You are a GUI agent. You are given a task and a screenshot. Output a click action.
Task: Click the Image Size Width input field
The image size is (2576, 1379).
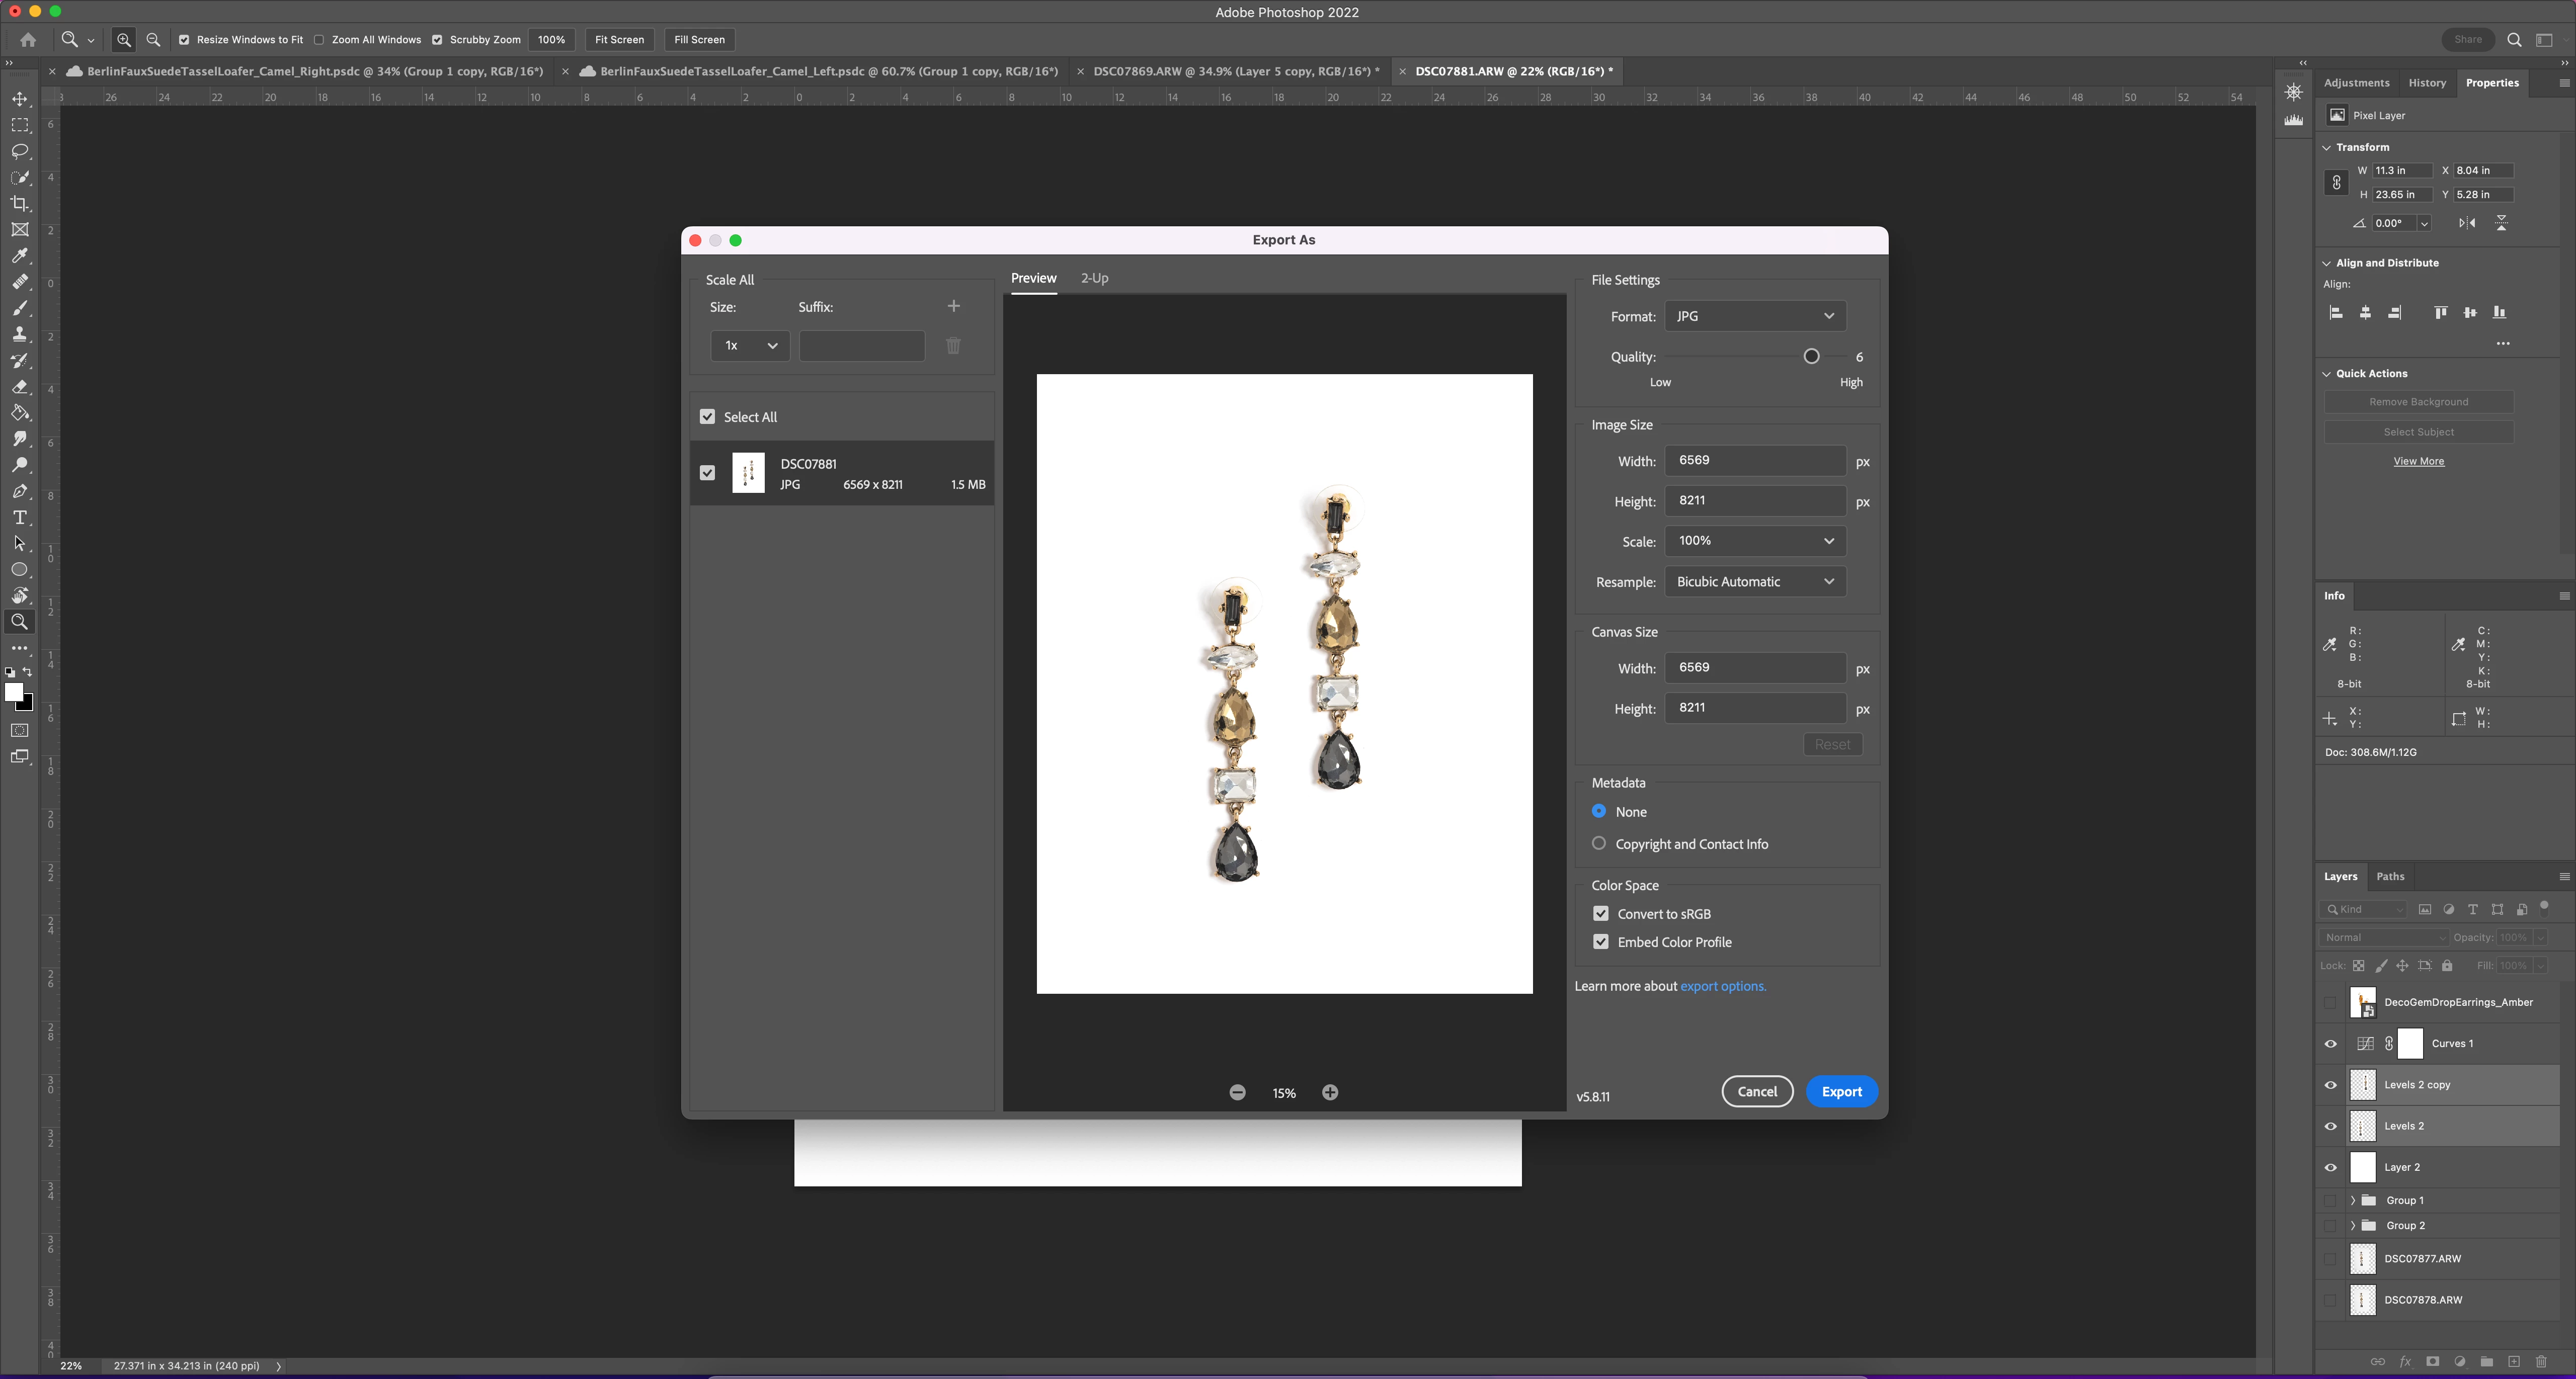pos(1755,461)
